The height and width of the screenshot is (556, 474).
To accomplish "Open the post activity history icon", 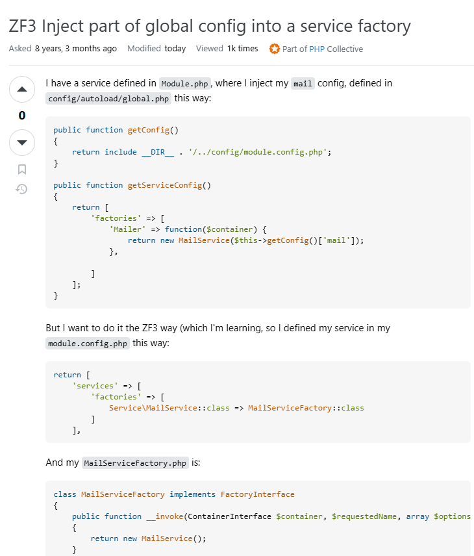I will [x=22, y=190].
